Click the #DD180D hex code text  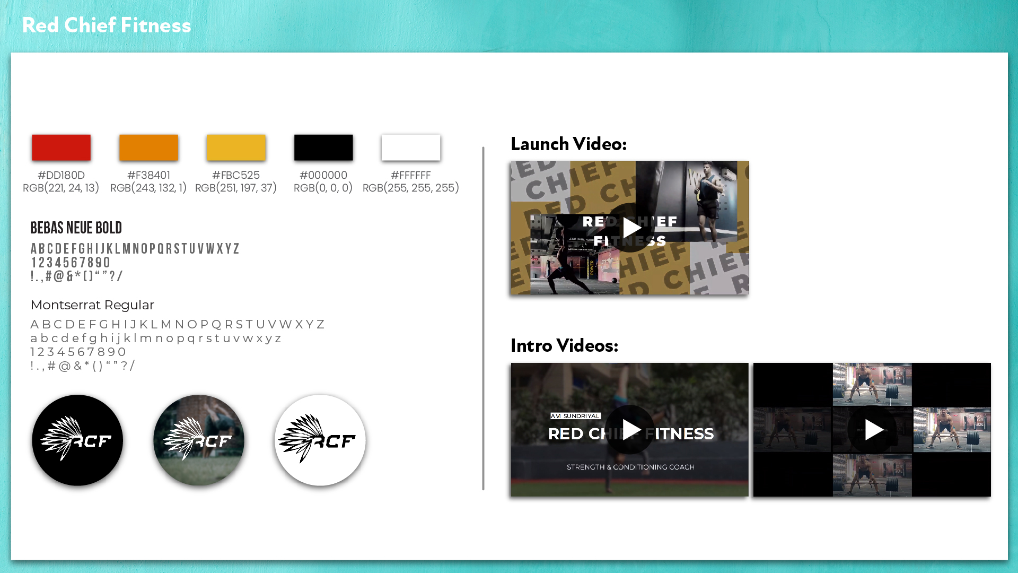(x=61, y=175)
